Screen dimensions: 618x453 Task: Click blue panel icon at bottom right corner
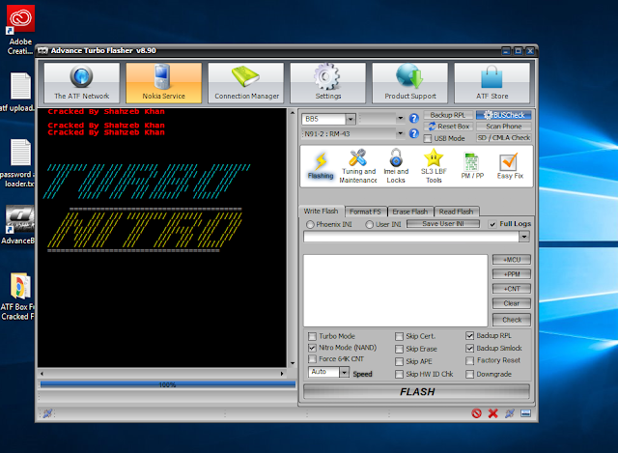(525, 413)
